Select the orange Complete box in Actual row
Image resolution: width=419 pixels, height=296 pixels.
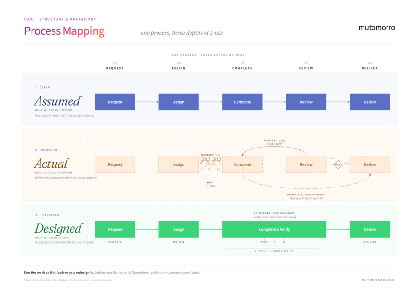click(x=242, y=164)
